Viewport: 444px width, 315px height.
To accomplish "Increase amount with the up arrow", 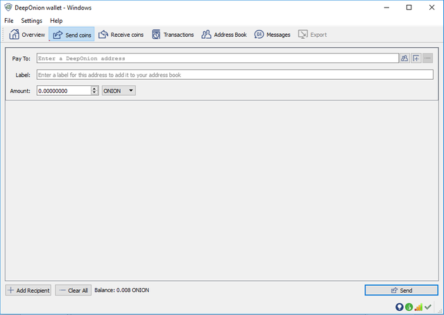I will coord(94,89).
